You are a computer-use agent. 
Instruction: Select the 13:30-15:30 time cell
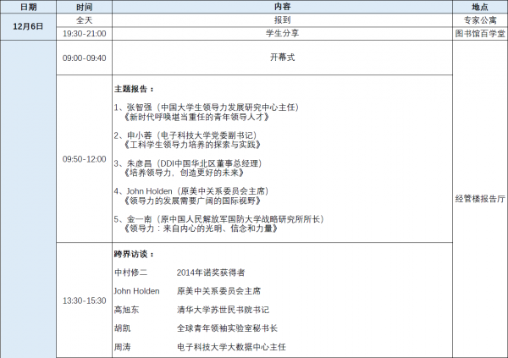coord(84,300)
